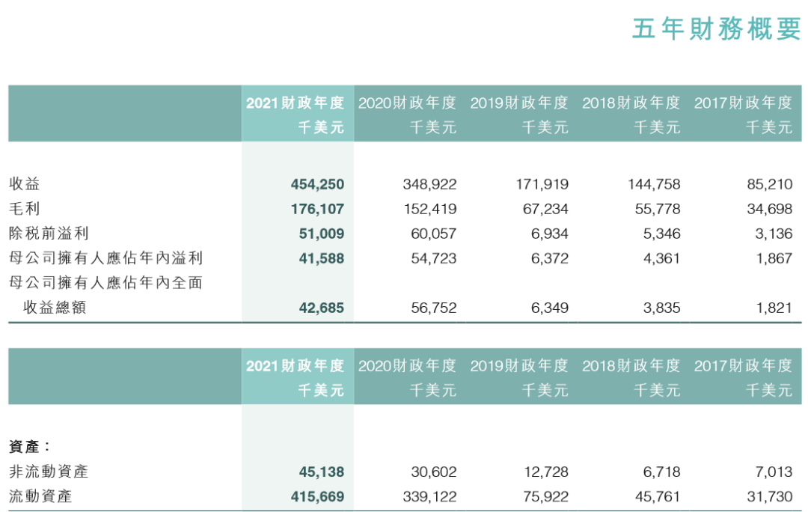Click the 流動資產 row label
Image resolution: width=808 pixels, height=512 pixels.
tap(40, 496)
